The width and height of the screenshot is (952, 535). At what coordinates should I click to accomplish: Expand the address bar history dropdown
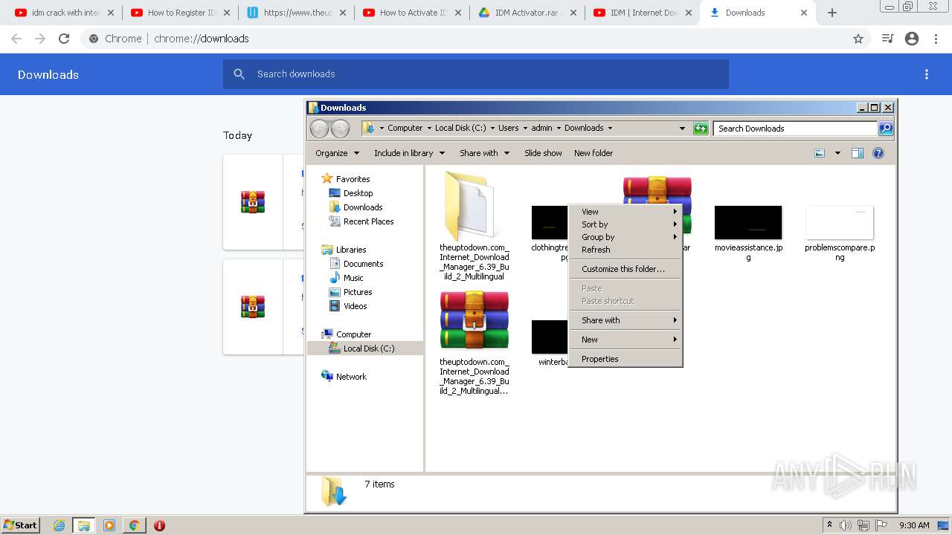[x=682, y=129]
